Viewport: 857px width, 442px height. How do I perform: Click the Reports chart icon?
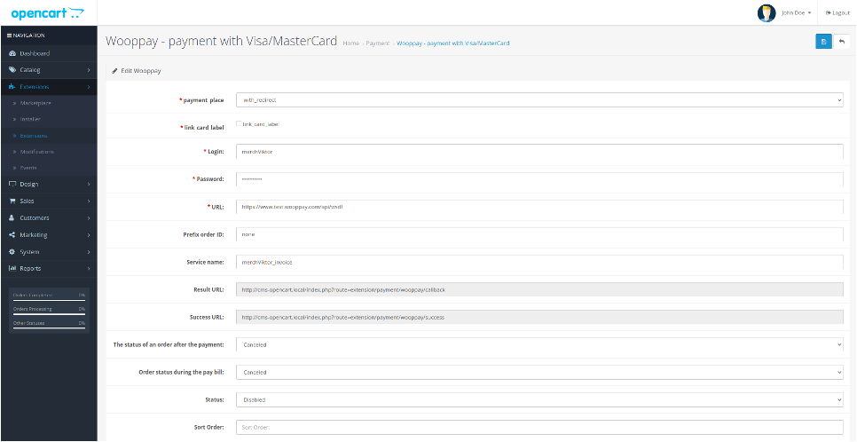[12, 269]
